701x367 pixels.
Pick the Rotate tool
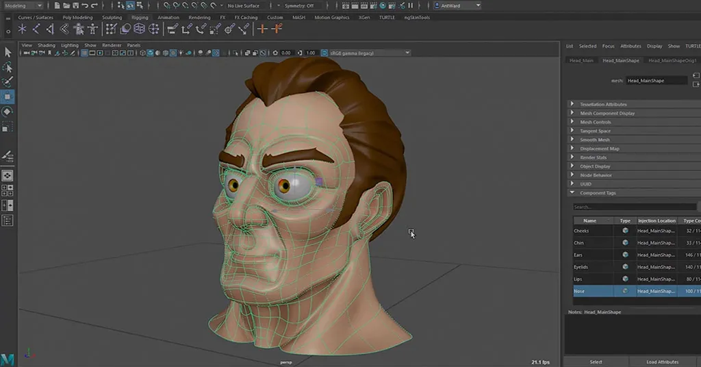click(x=8, y=112)
